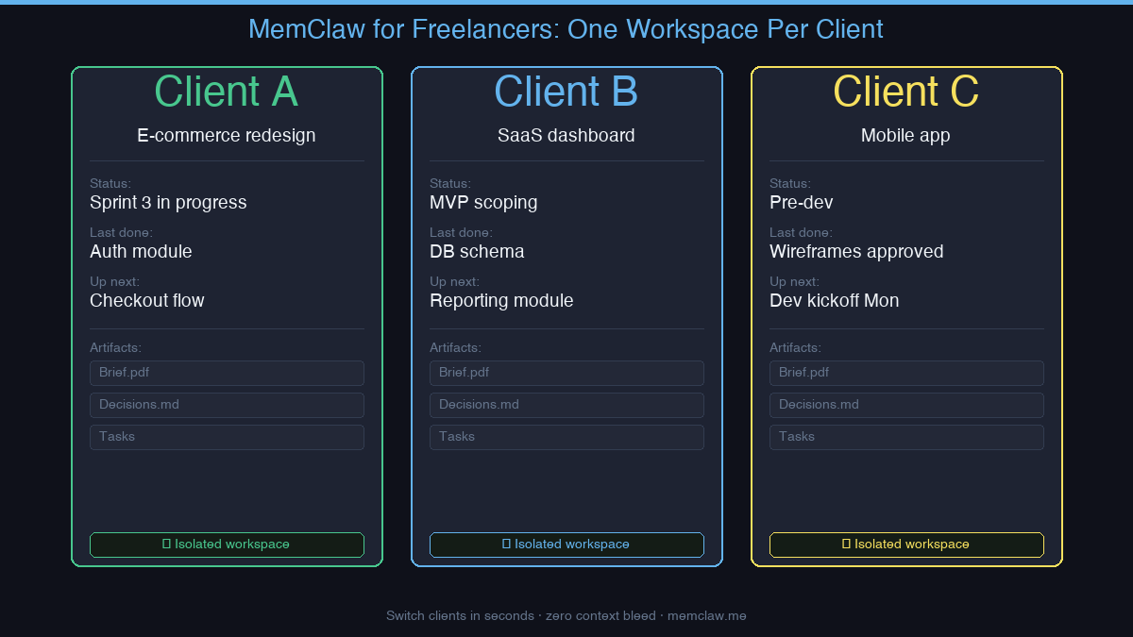Open Brief.pdf under Client A artifacts
This screenshot has height=637, width=1133.
[227, 373]
